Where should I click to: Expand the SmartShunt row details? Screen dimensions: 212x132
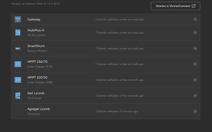tap(195, 48)
